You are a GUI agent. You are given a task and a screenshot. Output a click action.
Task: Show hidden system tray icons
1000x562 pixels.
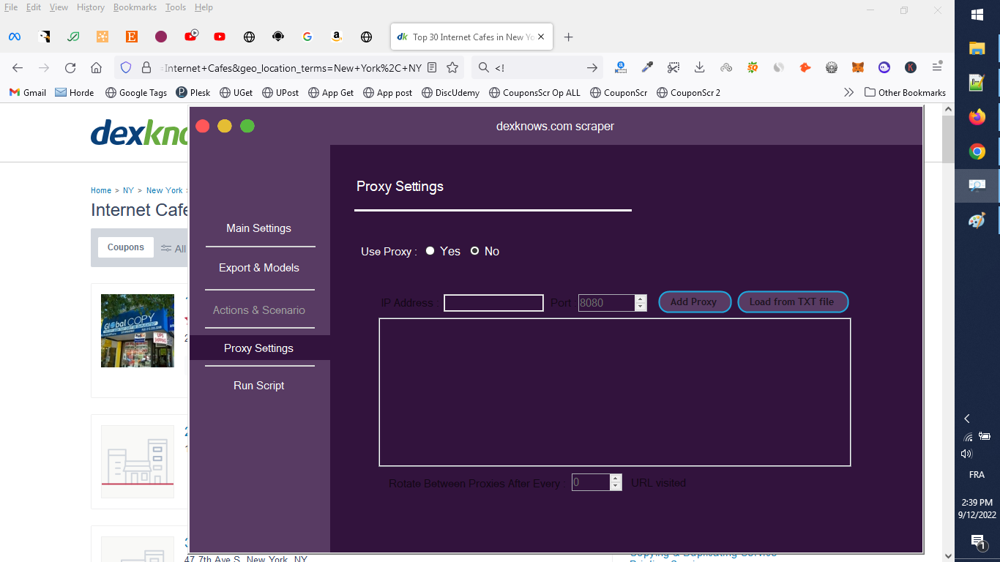click(967, 419)
